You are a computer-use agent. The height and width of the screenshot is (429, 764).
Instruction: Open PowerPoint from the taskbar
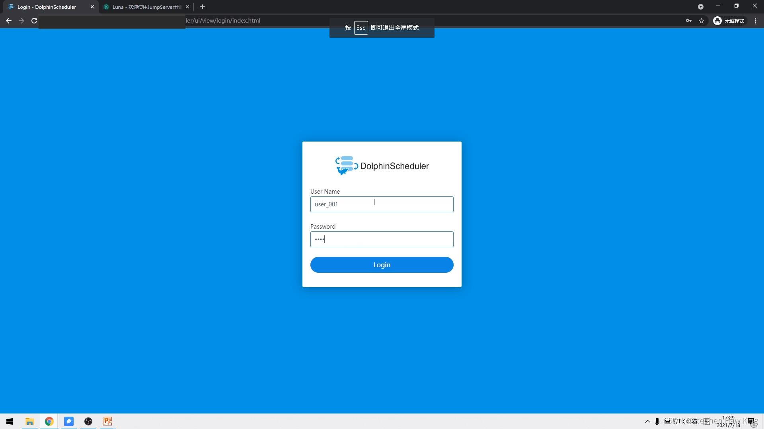108,421
